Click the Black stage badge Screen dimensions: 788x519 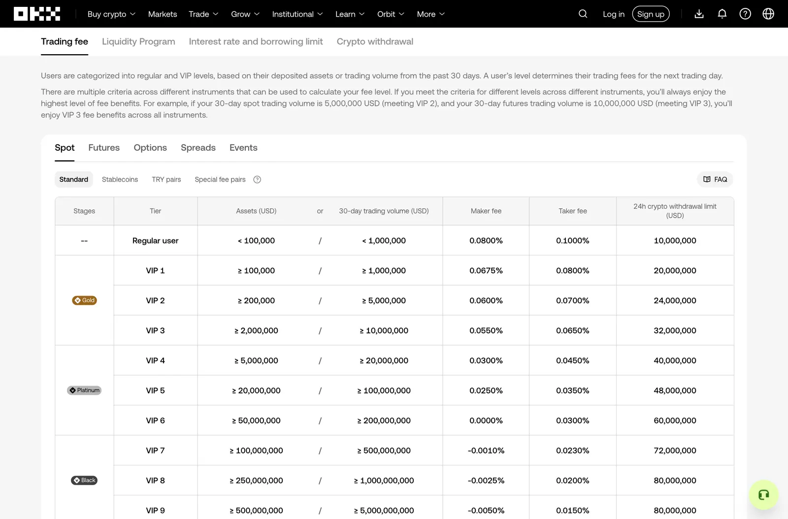84,481
